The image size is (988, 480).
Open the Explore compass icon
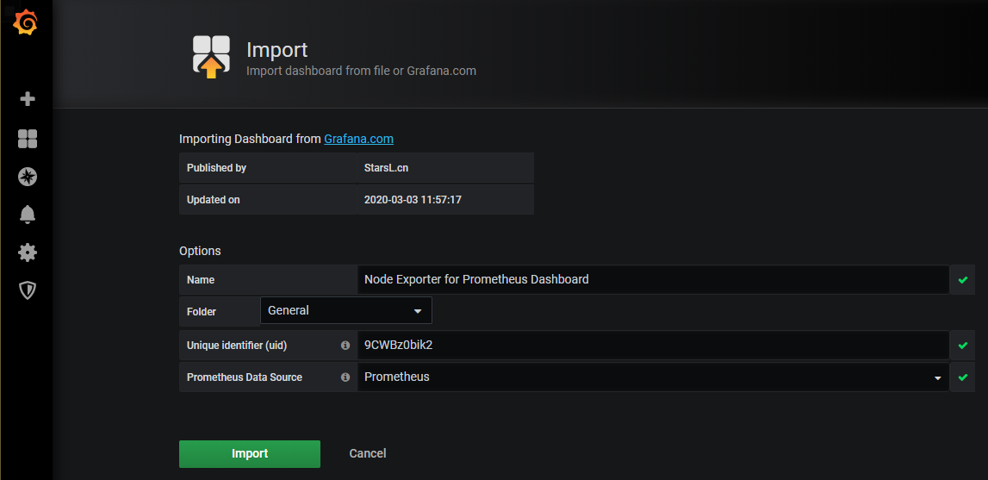(x=27, y=178)
